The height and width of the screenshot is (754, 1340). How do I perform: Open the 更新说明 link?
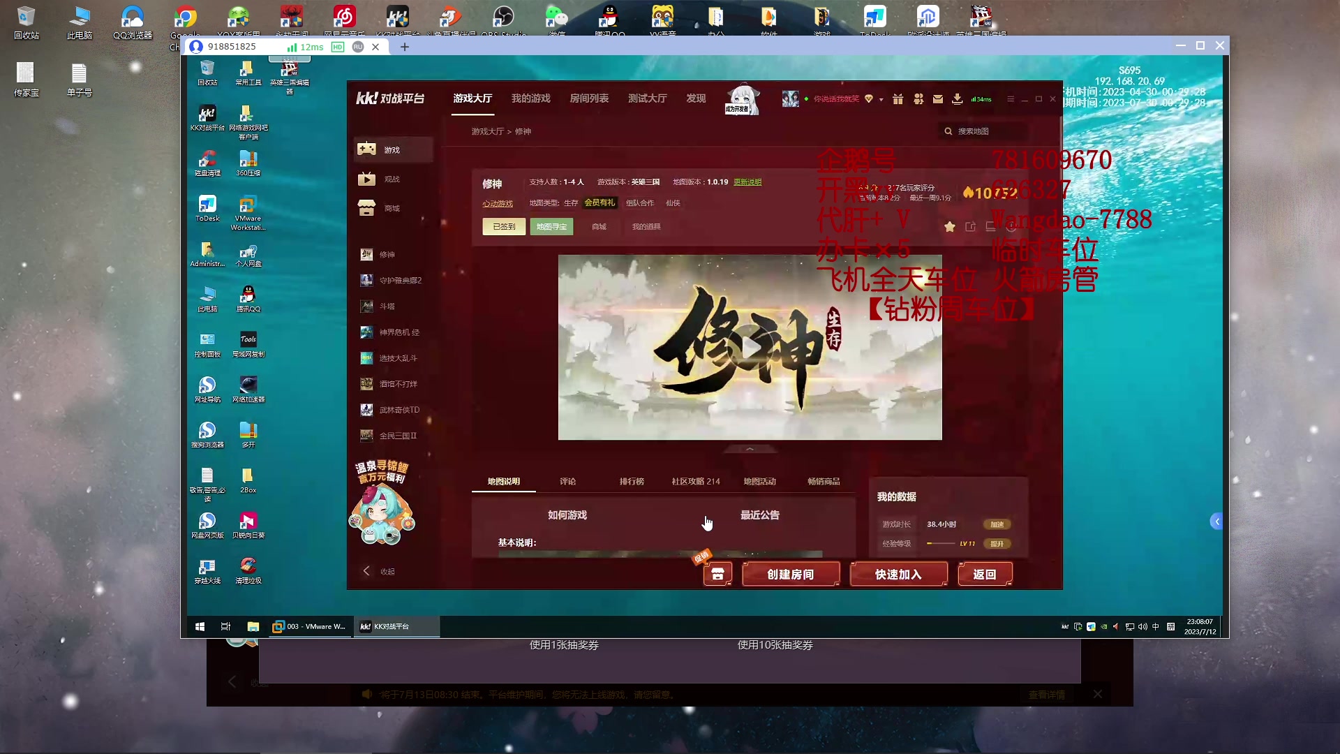point(747,182)
